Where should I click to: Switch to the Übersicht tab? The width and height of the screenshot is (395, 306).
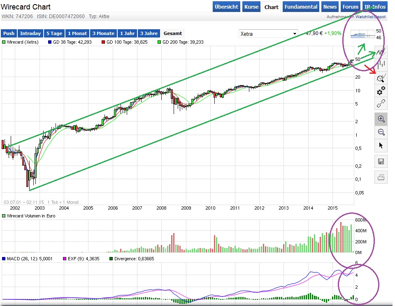[226, 7]
